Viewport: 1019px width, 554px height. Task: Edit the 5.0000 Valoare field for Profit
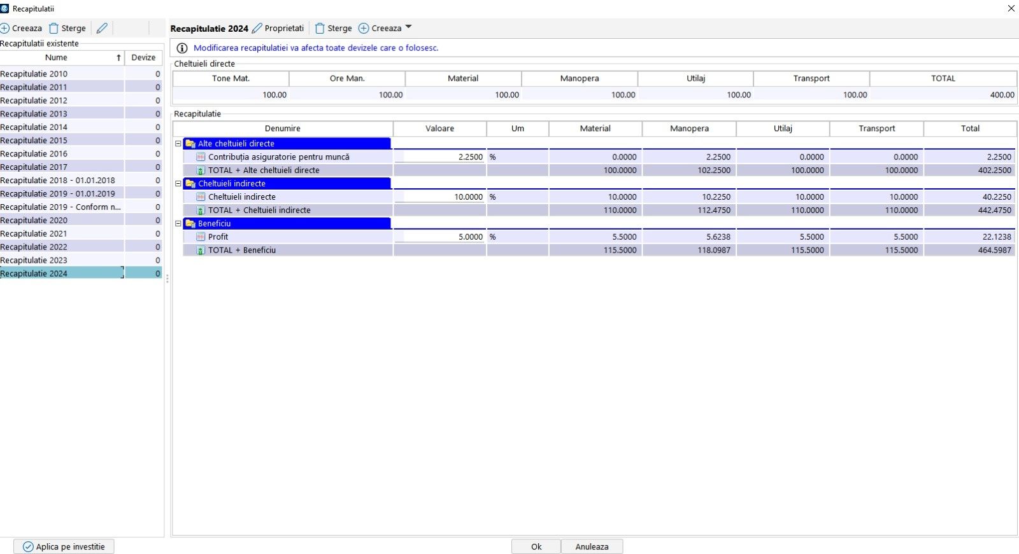point(440,237)
